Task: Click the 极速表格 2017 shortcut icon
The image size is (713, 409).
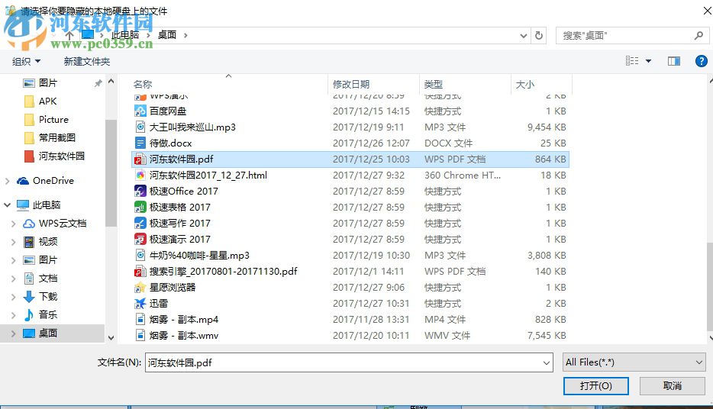Action: [x=140, y=208]
